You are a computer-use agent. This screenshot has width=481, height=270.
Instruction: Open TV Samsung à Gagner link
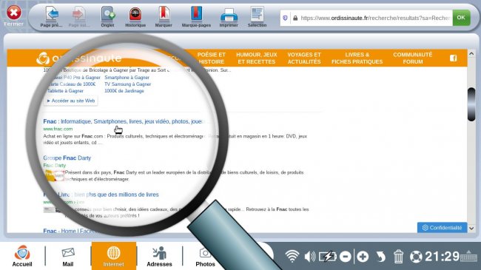click(127, 84)
